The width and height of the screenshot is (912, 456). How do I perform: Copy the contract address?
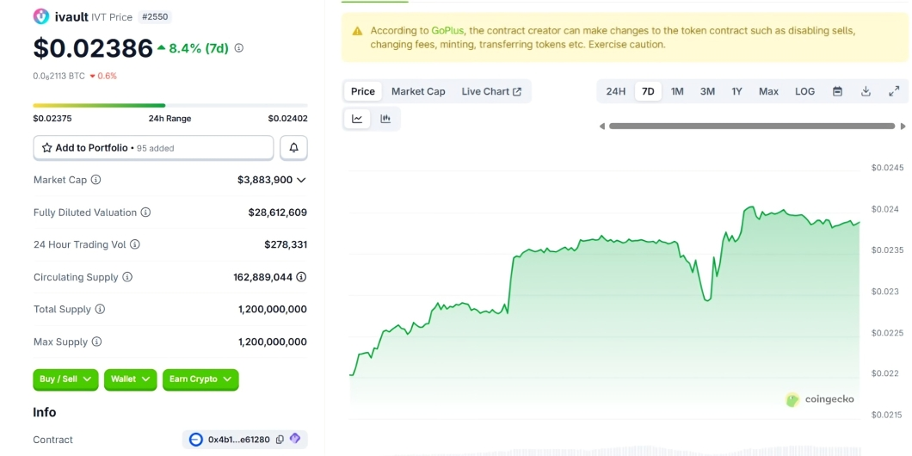click(x=280, y=440)
